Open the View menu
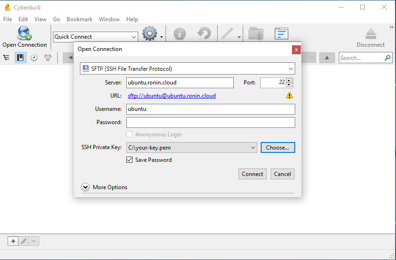Screen dimensions: 396x260 (40, 19)
